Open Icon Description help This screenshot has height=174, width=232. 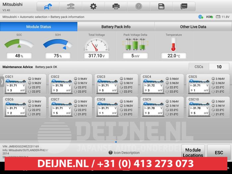click(124, 152)
